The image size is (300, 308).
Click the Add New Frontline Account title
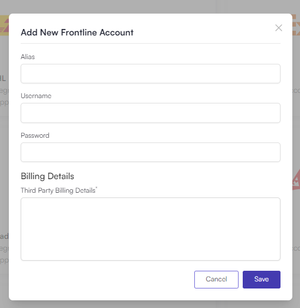(x=77, y=33)
